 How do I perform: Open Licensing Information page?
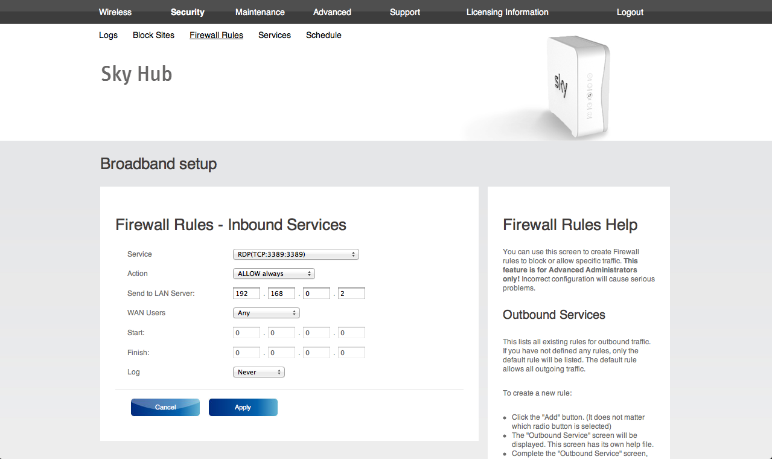point(507,12)
